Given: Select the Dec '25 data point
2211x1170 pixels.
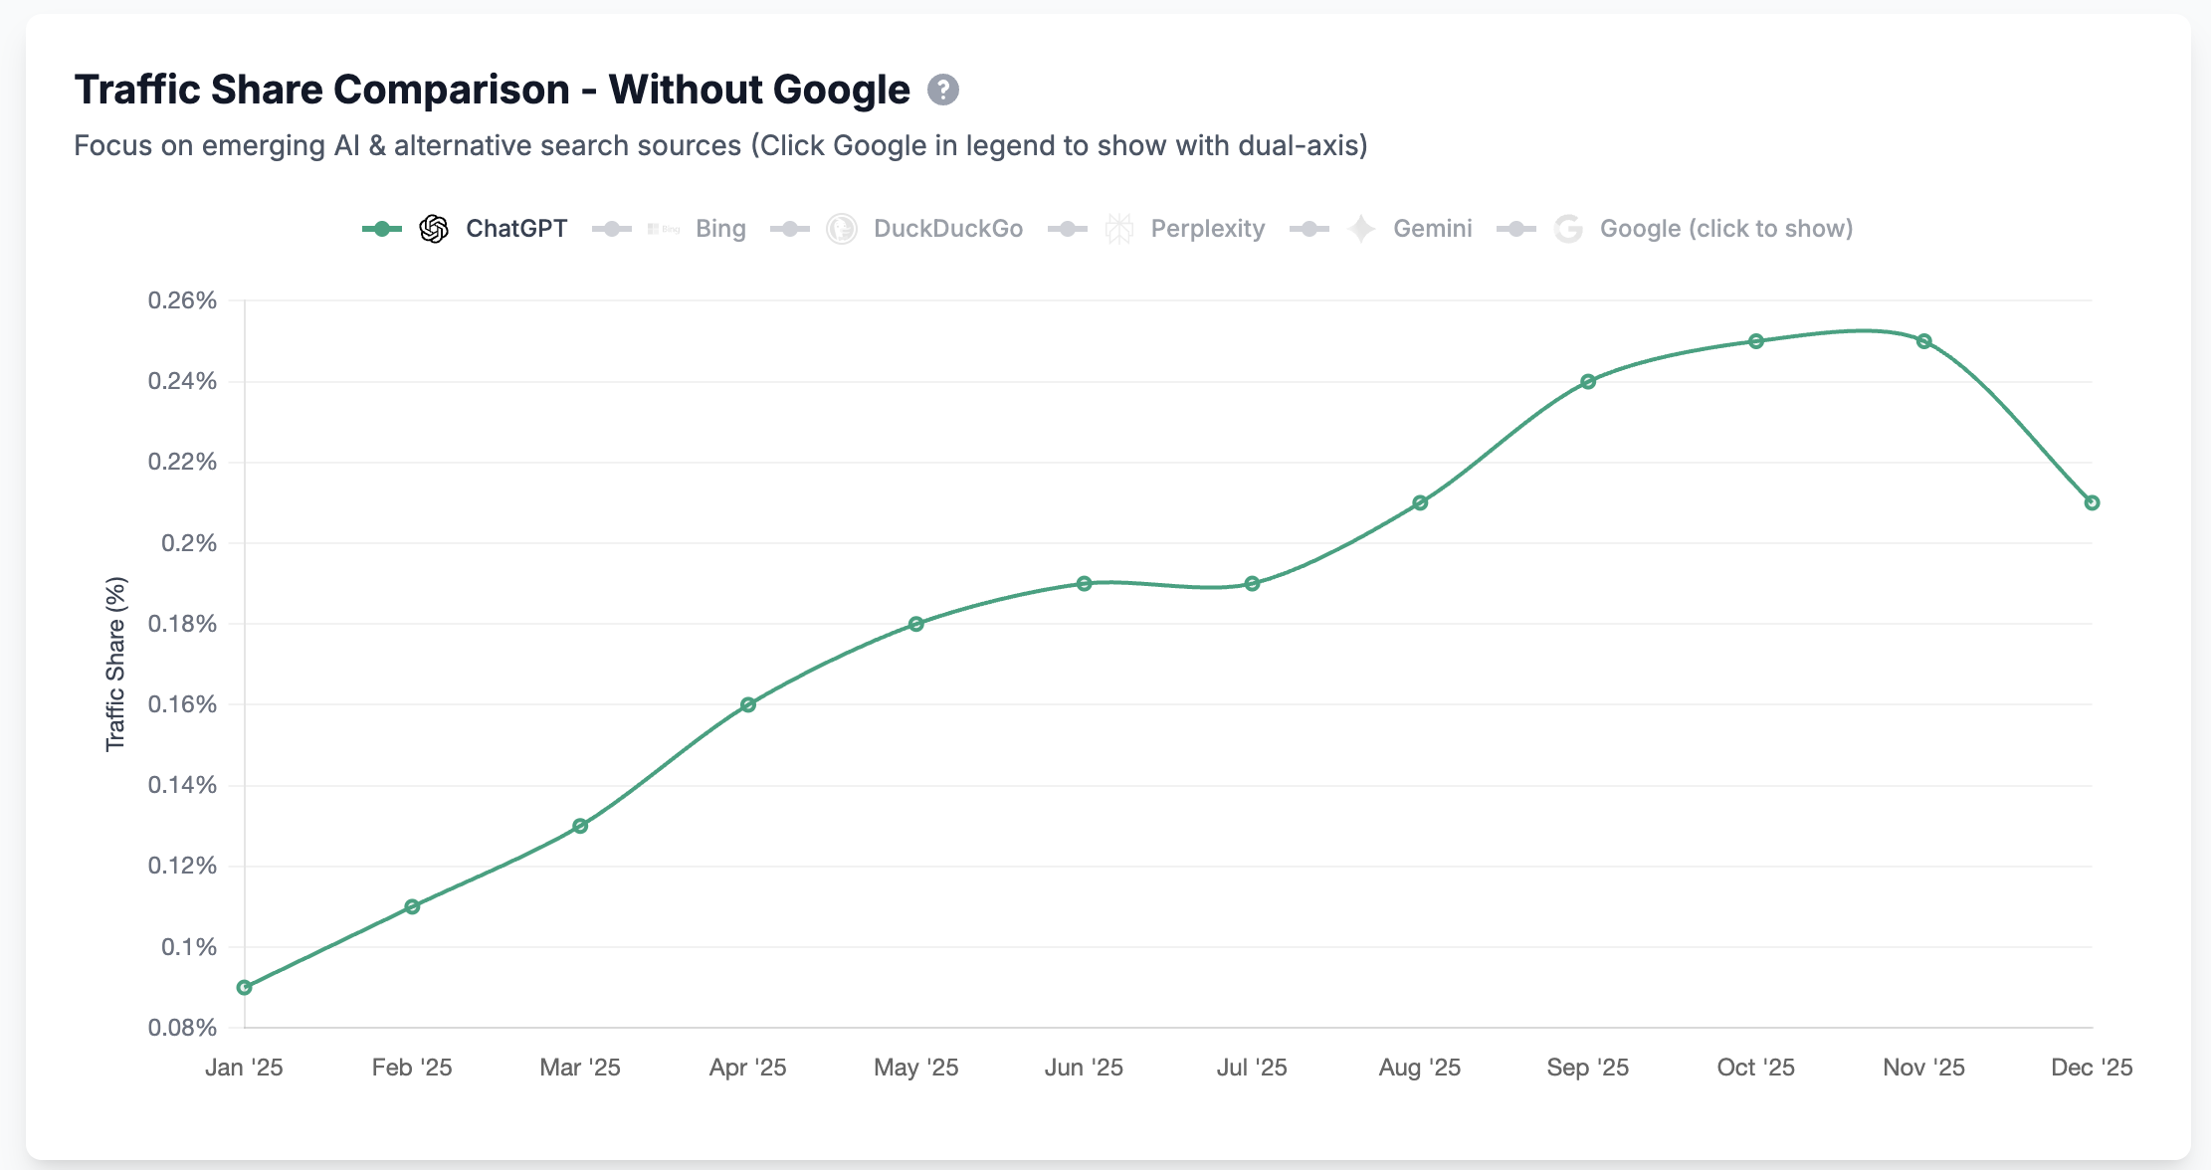Looking at the screenshot, I should click(2092, 502).
